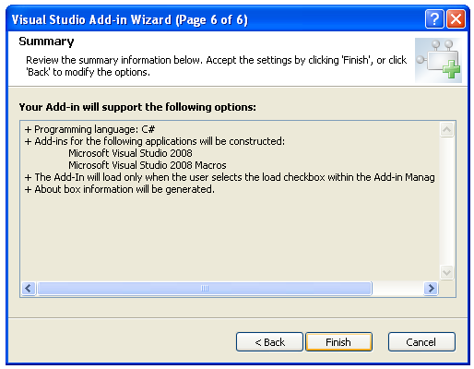Click the horizontal scrollbar thumb
This screenshot has height=369, width=474.
pos(205,289)
